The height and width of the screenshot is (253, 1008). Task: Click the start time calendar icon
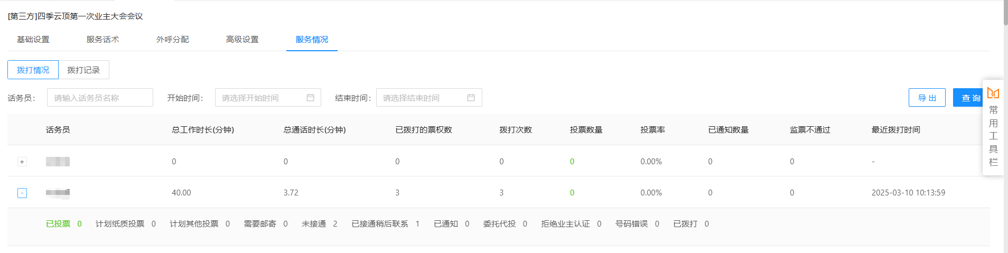310,98
